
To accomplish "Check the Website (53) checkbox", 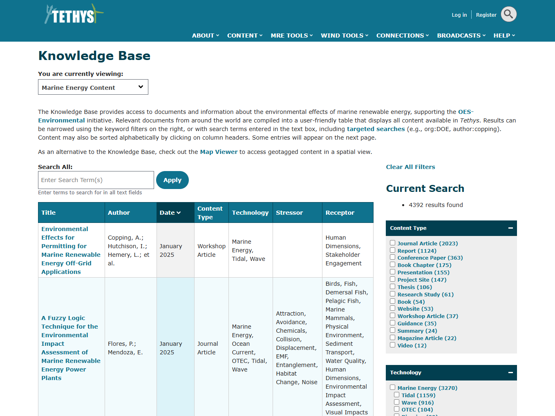I will point(392,308).
